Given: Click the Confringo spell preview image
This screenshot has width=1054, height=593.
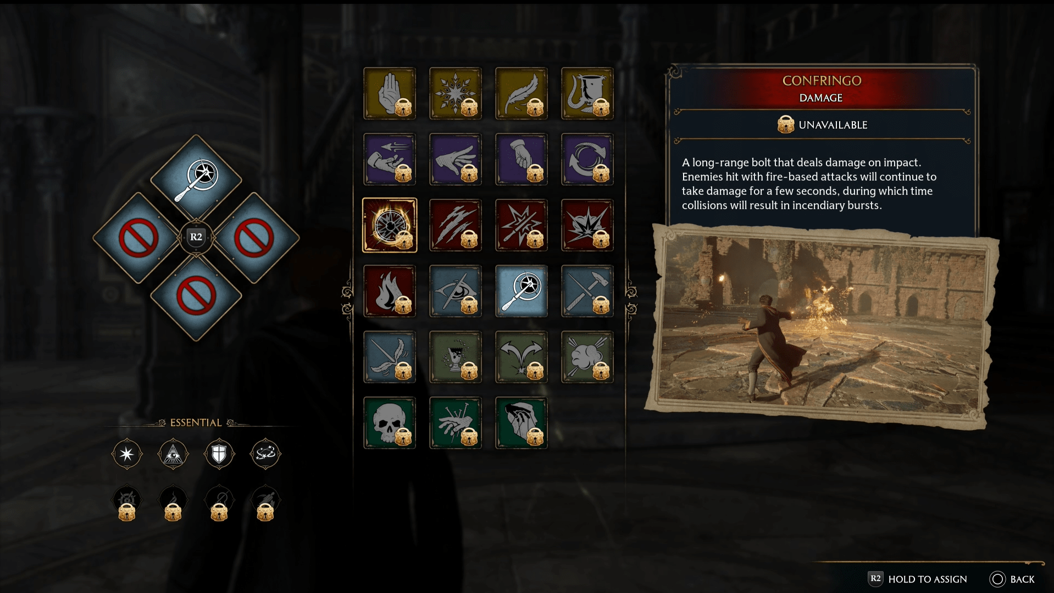Looking at the screenshot, I should tap(822, 327).
